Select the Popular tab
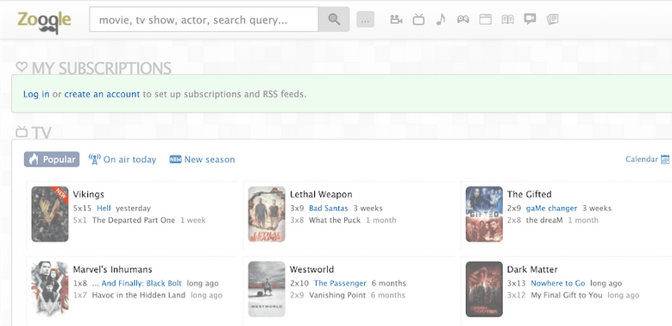 click(52, 160)
